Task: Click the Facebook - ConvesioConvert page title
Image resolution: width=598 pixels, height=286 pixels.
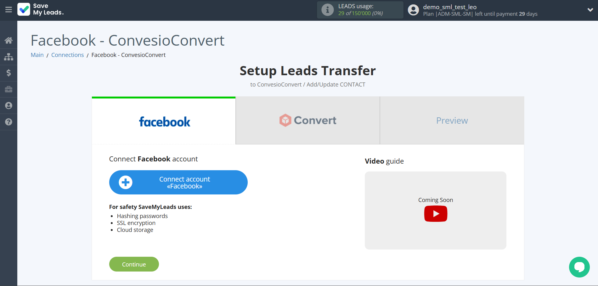Action: coord(127,41)
